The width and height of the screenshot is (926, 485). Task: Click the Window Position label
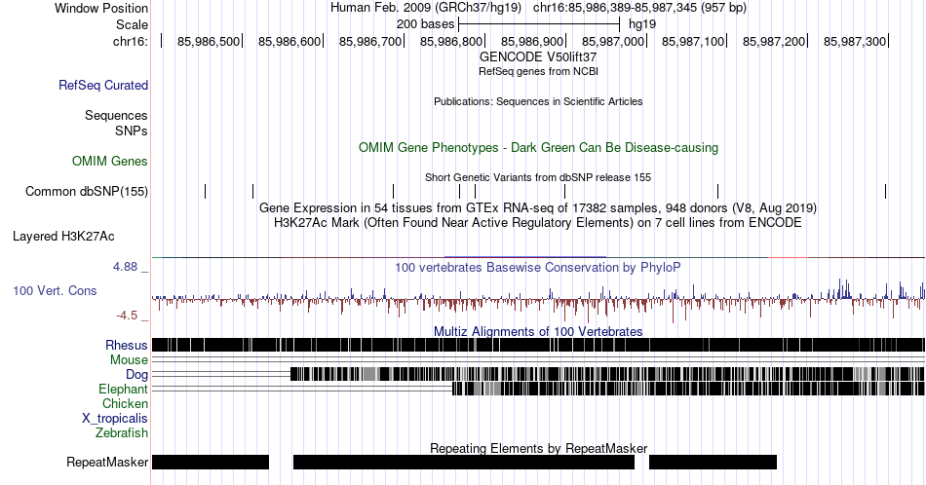pos(101,8)
